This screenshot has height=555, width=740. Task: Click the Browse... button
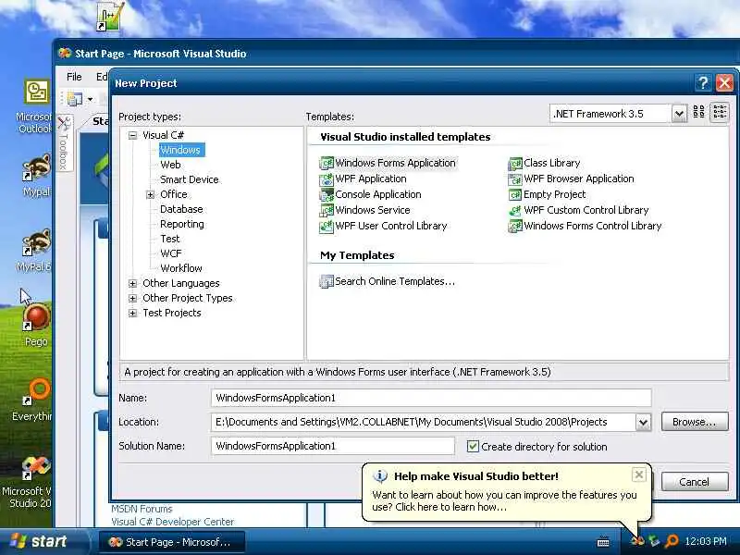click(x=695, y=422)
